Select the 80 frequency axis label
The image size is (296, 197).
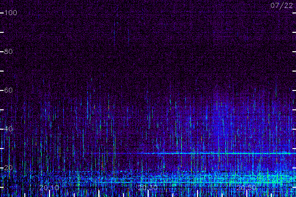[x=8, y=52]
